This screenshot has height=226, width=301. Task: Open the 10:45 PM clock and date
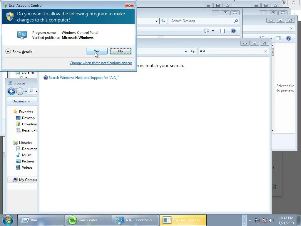pyautogui.click(x=286, y=220)
